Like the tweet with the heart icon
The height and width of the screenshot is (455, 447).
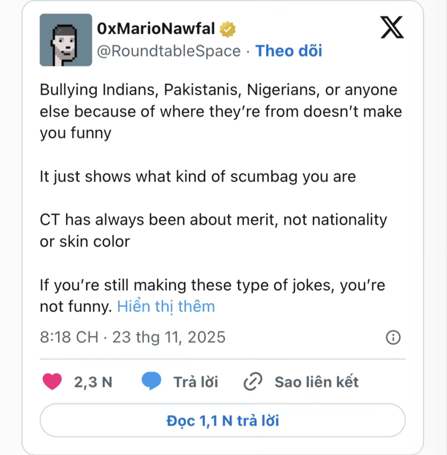[x=52, y=382]
